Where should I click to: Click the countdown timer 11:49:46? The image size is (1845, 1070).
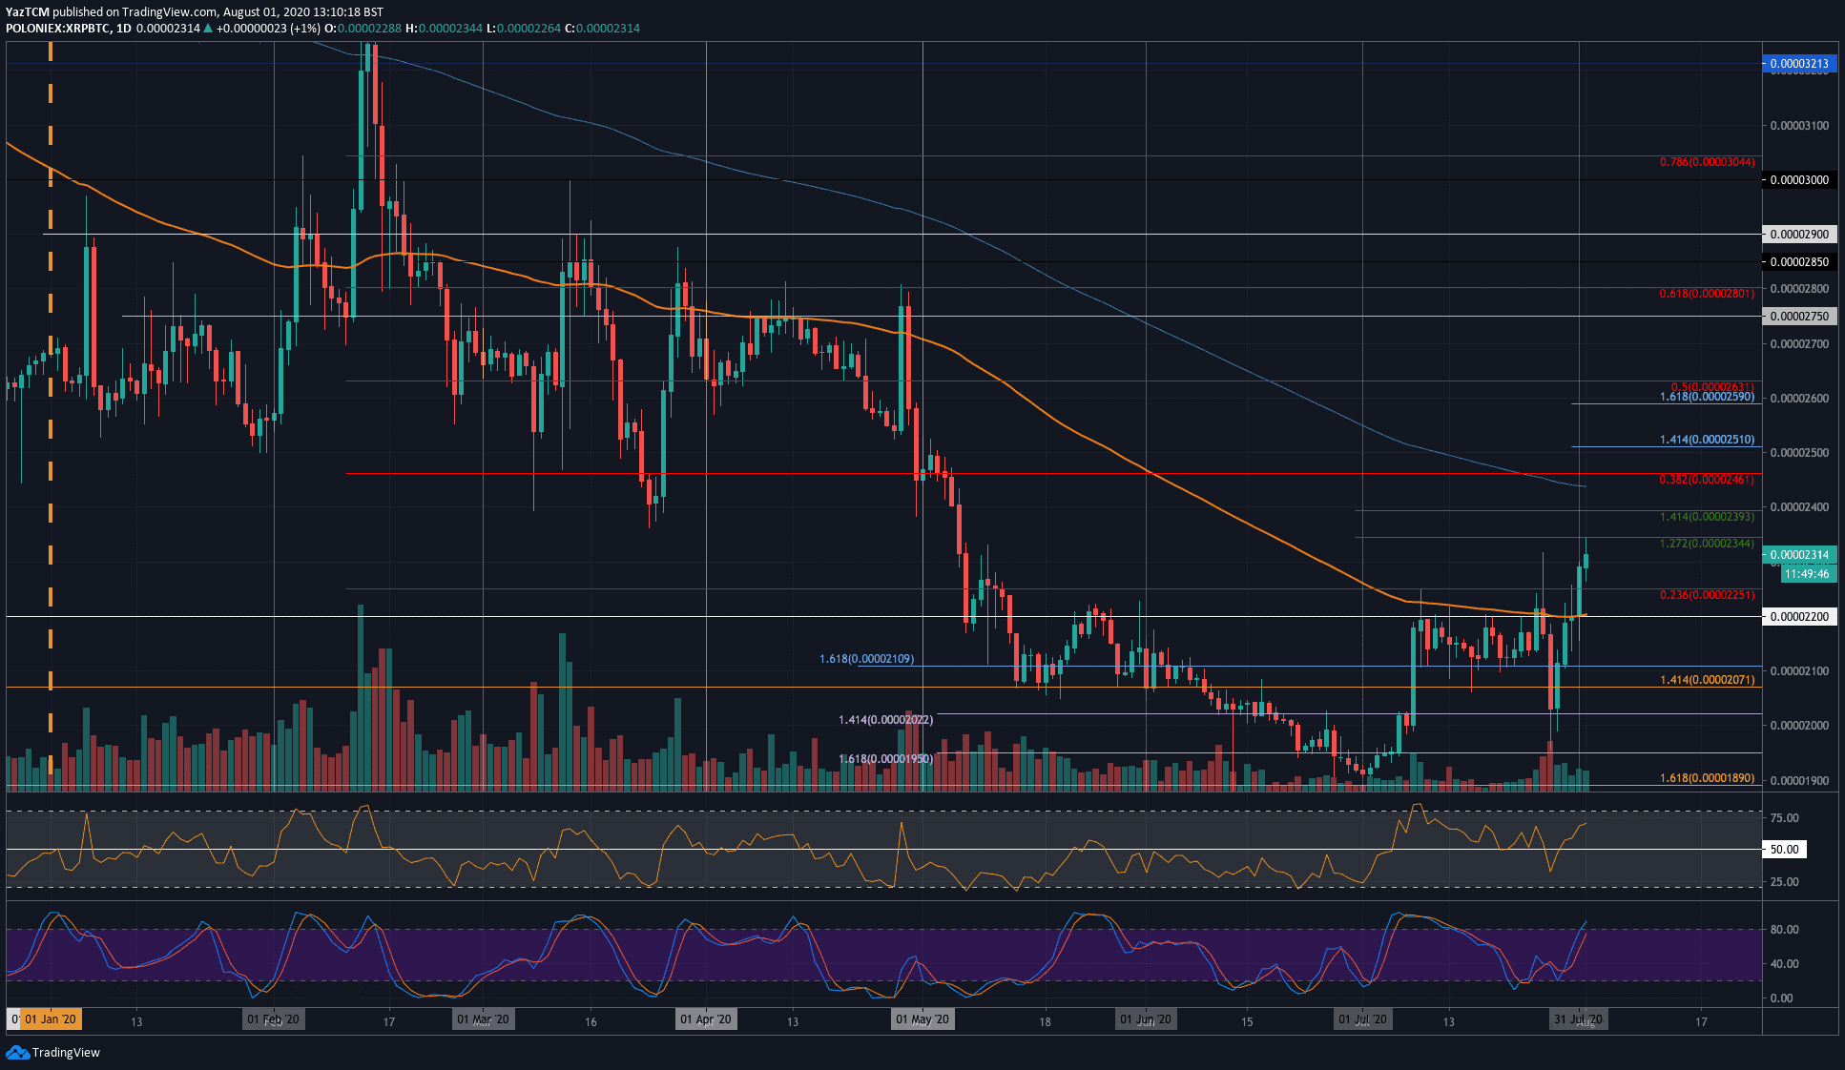1807,573
